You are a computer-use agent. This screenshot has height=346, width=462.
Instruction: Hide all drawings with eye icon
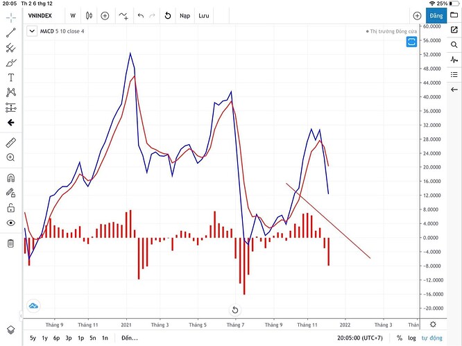(11, 223)
